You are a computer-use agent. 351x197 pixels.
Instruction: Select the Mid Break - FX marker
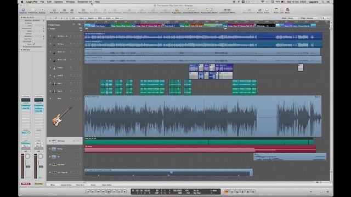tap(265, 26)
